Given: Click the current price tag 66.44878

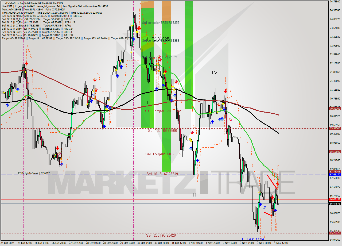Looking at the screenshot, I should pos(335,204).
